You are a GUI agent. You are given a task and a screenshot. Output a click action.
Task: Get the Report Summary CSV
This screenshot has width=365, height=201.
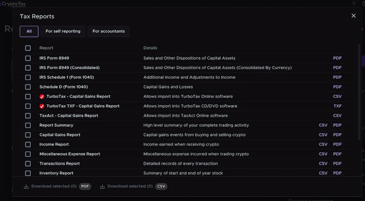[323, 125]
